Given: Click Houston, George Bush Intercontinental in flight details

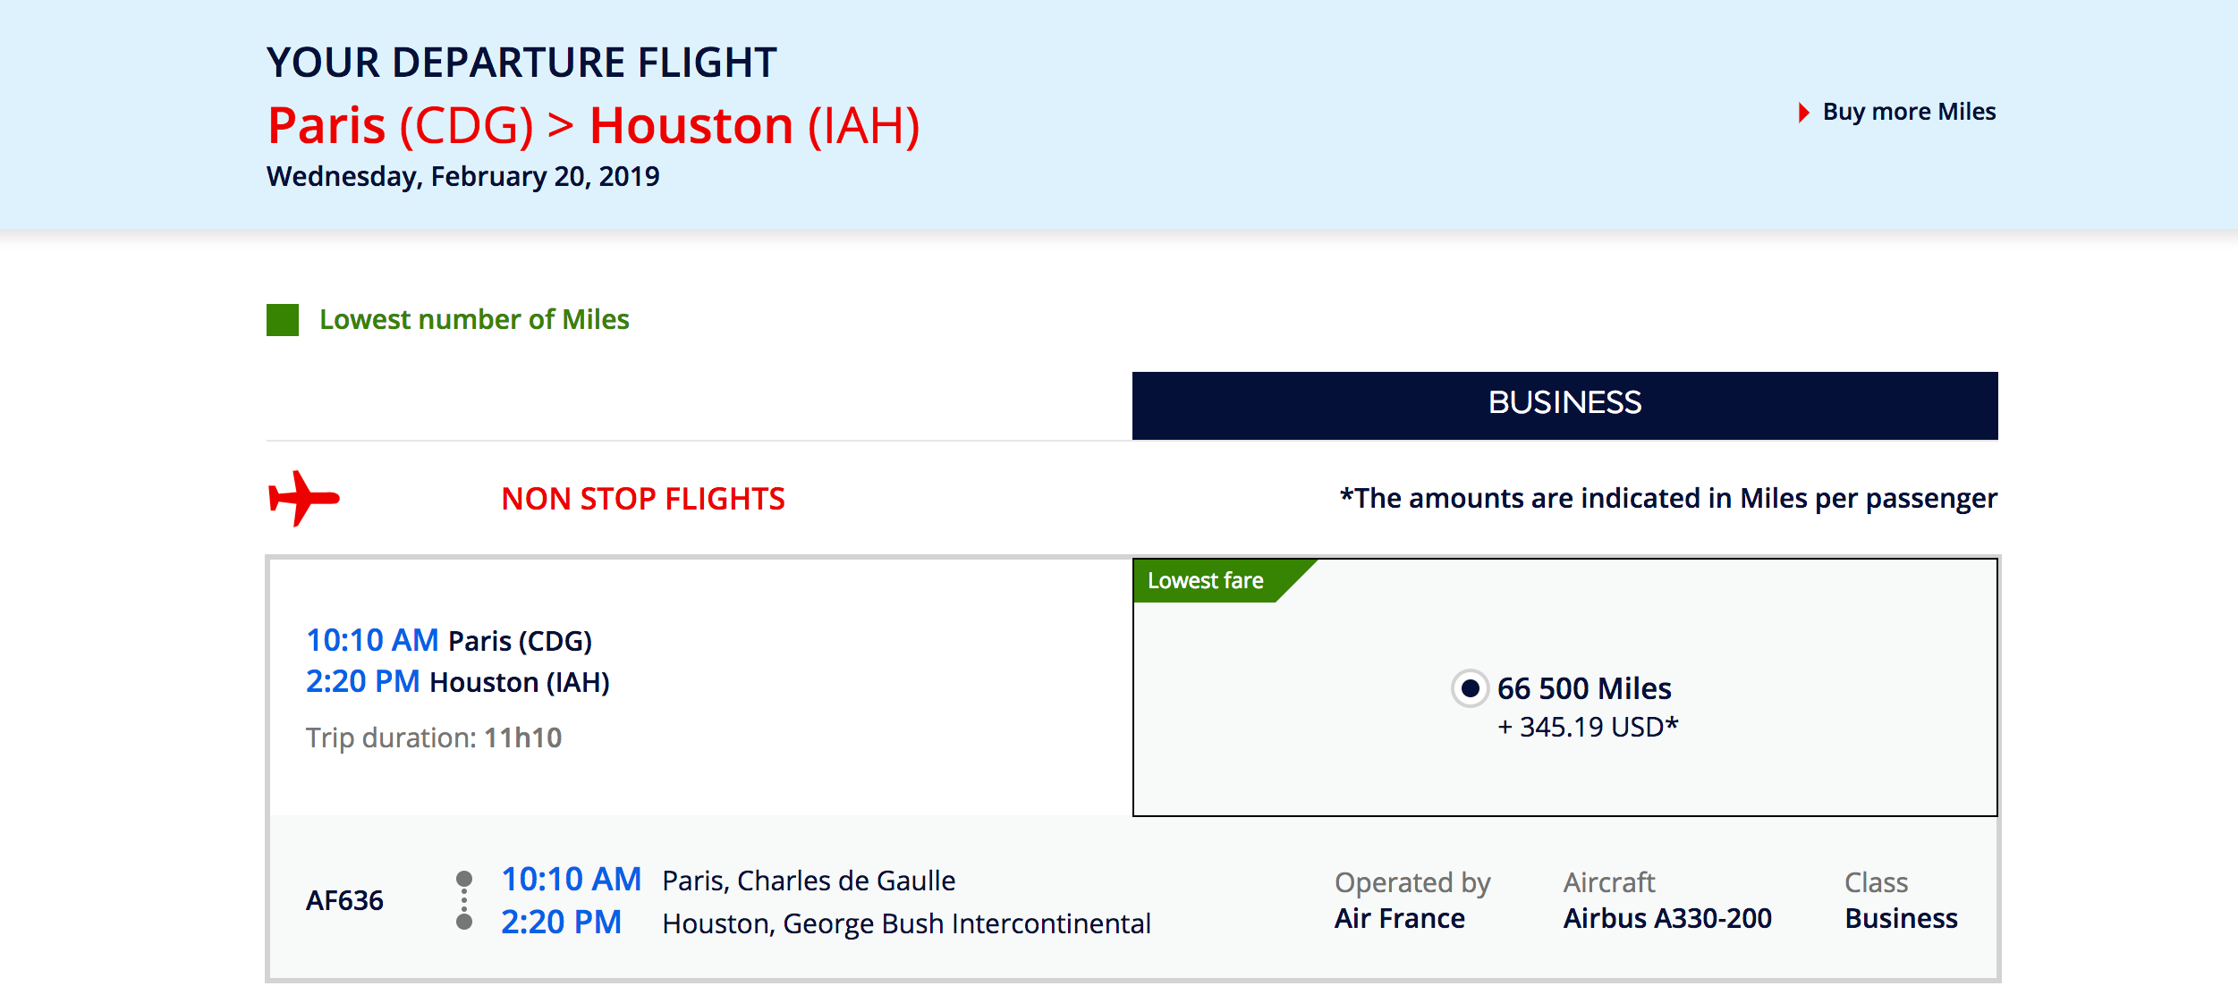Looking at the screenshot, I should (x=906, y=923).
